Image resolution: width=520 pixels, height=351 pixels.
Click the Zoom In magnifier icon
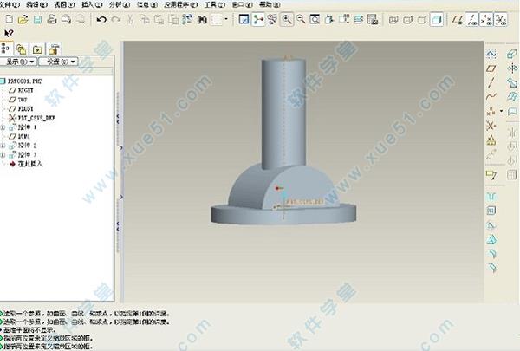tap(287, 20)
